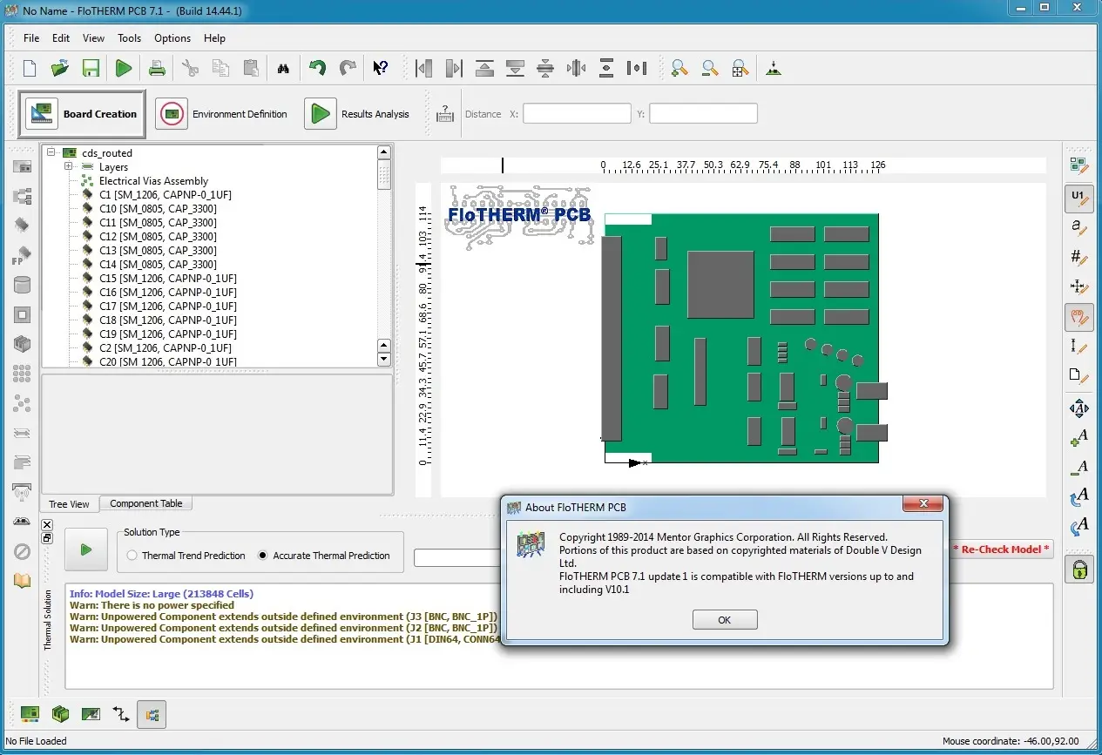This screenshot has height=755, width=1102.
Task: Select C10 [SM_0805, CAP_3300] tree item
Action: tap(158, 208)
